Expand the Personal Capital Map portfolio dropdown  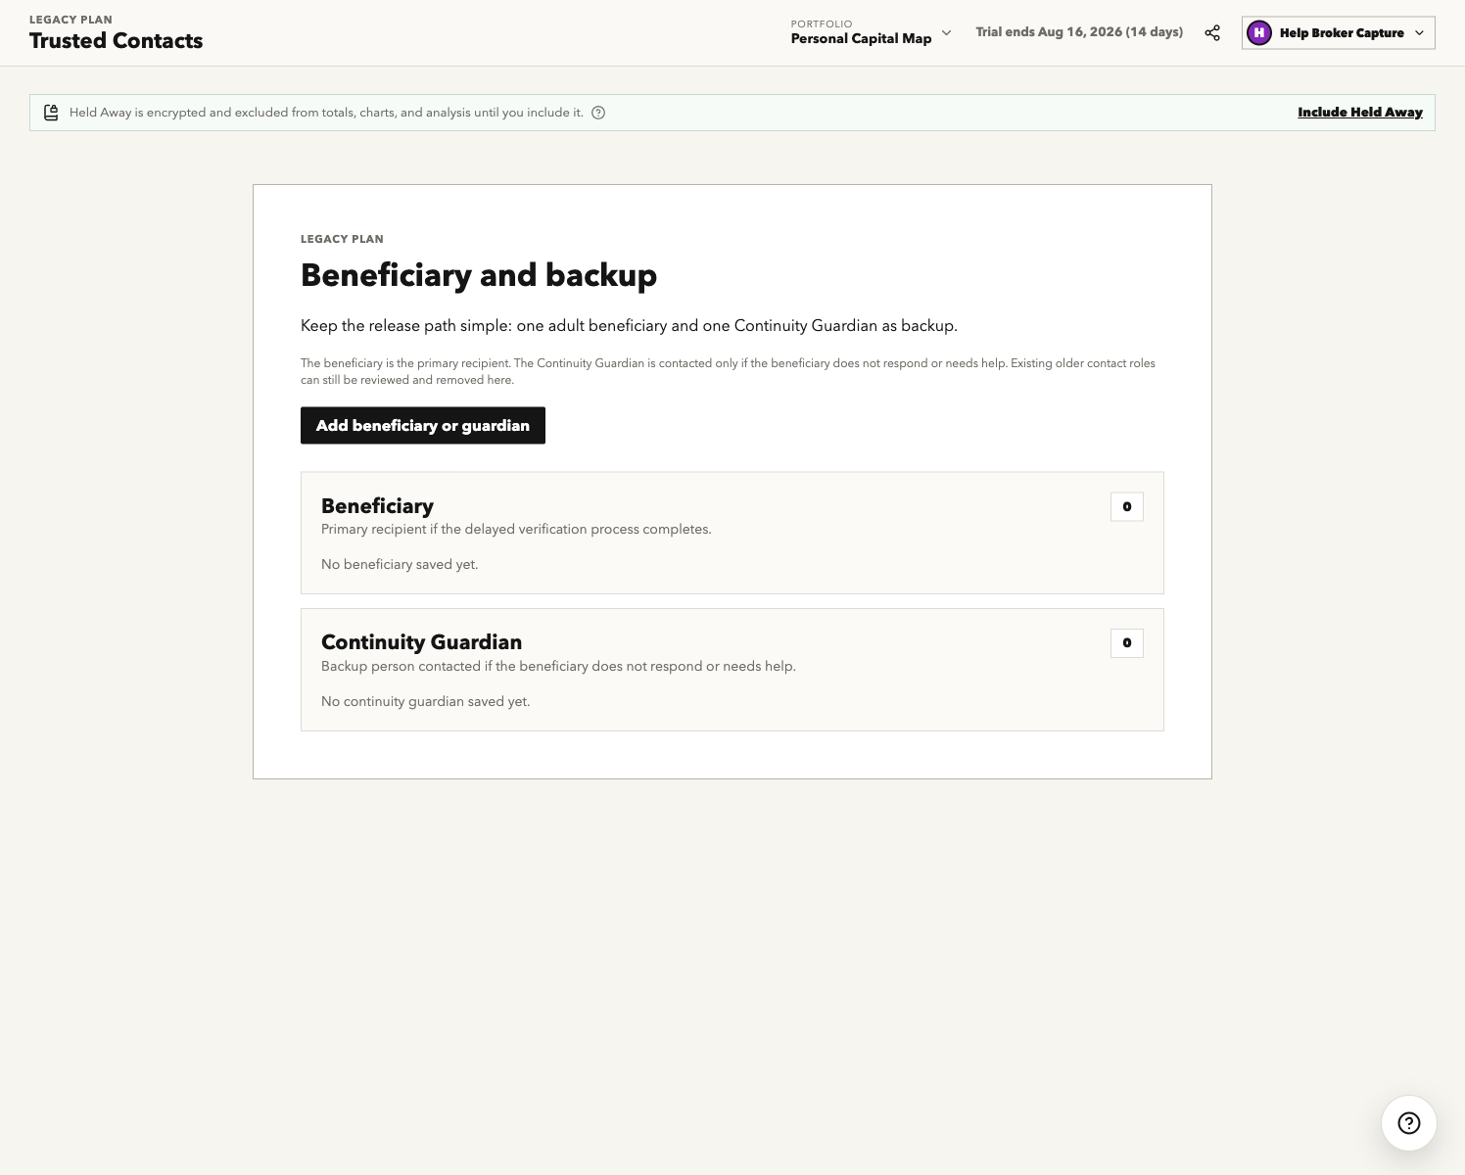[x=871, y=32]
